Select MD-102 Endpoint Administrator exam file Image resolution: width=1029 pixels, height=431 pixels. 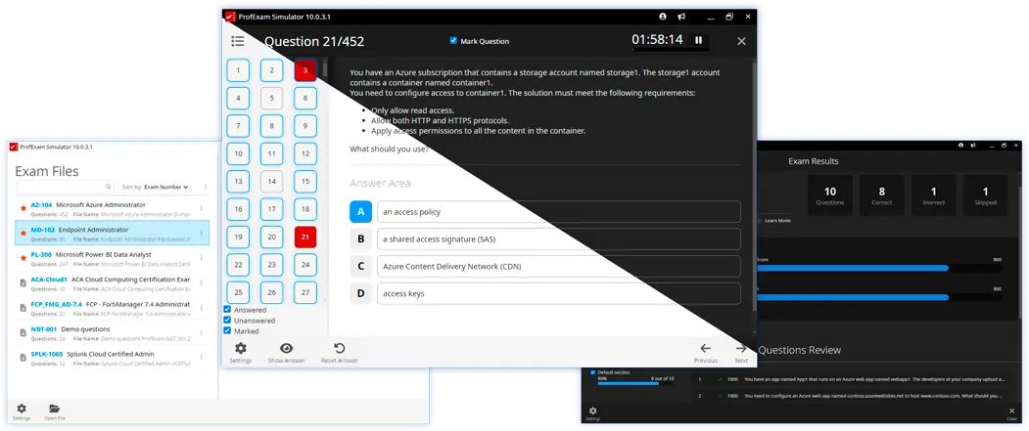pyautogui.click(x=112, y=234)
